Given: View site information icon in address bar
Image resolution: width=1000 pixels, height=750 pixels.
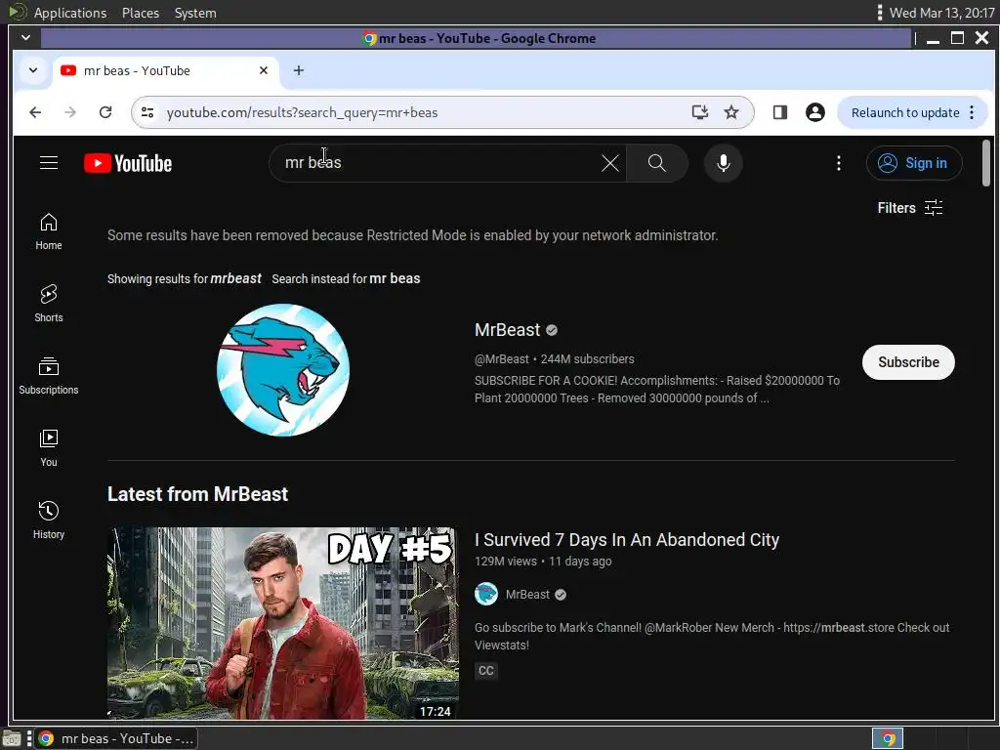Looking at the screenshot, I should point(147,112).
